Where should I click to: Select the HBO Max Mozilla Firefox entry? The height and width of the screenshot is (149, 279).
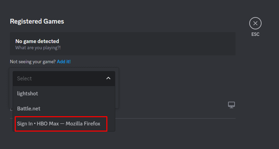[59, 123]
